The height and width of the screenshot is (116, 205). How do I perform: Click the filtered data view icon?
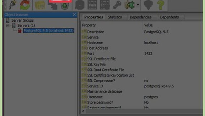105,5
